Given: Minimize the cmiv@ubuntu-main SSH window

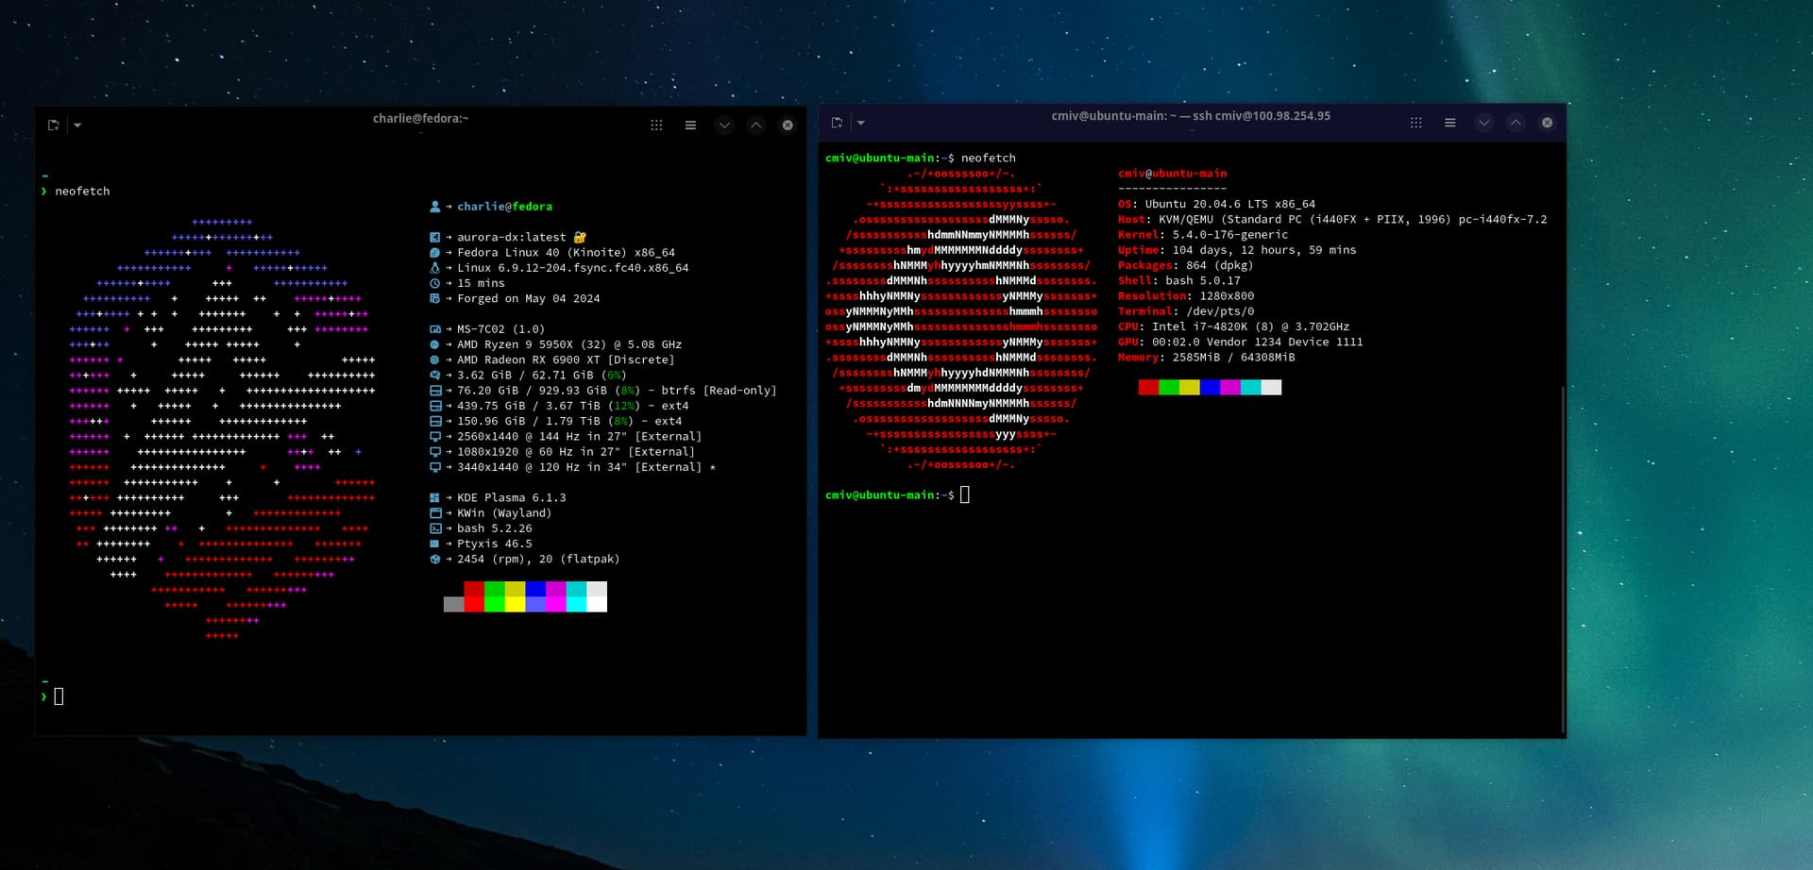Looking at the screenshot, I should 1483,123.
